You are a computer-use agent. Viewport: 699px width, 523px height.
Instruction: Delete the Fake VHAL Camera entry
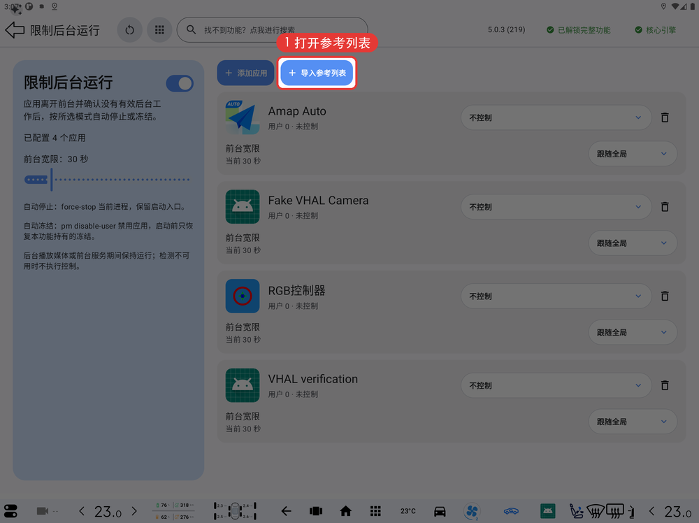(665, 207)
